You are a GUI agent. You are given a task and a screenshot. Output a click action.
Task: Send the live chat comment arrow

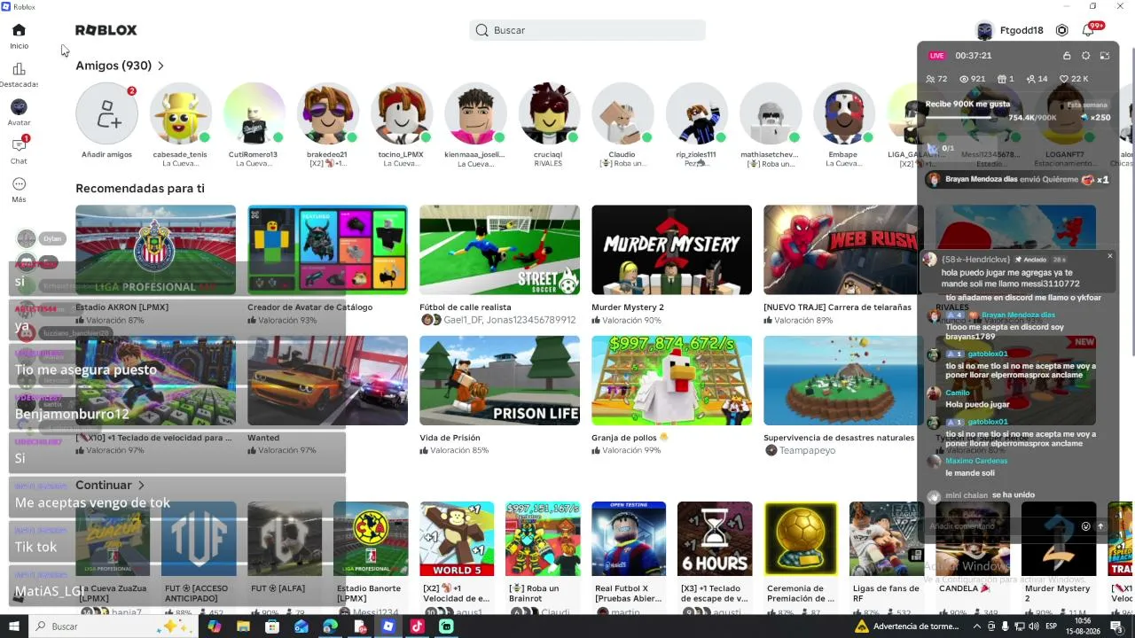point(1100,526)
